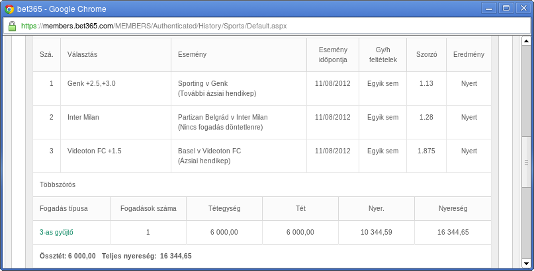Viewport: 534px width, 271px height.
Task: Click the Teljes nyereség summary text
Action: click(x=146, y=256)
